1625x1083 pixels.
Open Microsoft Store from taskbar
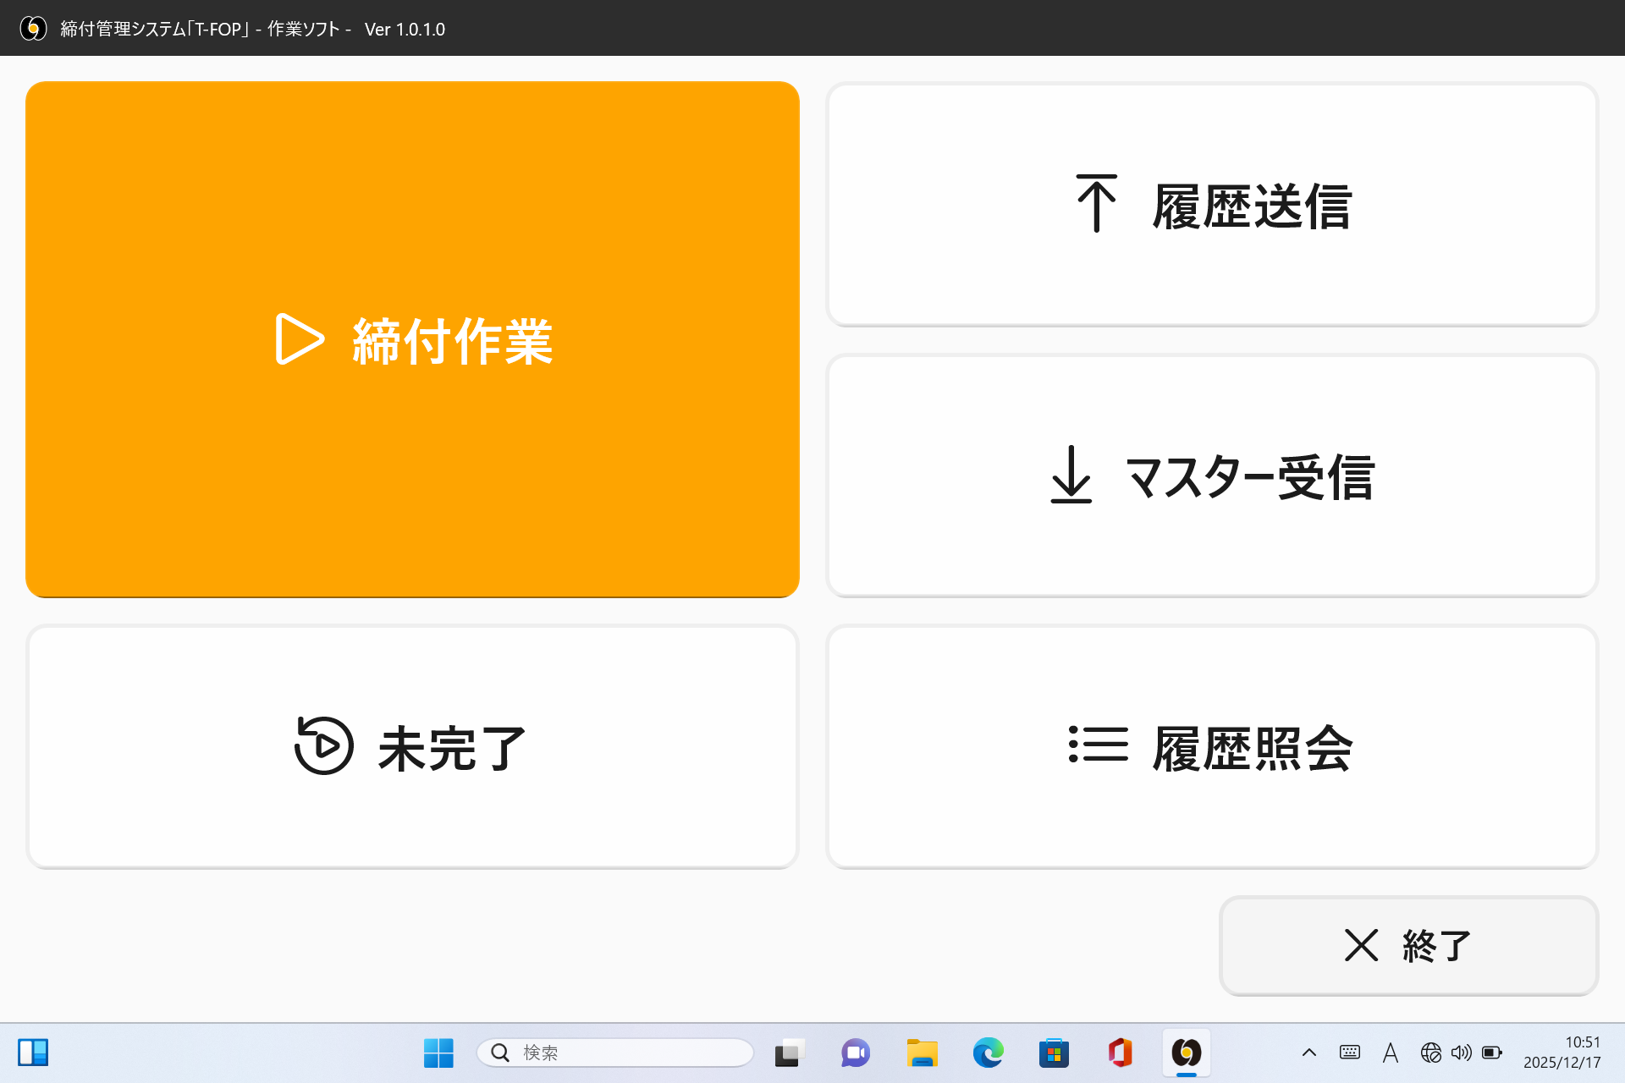point(1054,1052)
